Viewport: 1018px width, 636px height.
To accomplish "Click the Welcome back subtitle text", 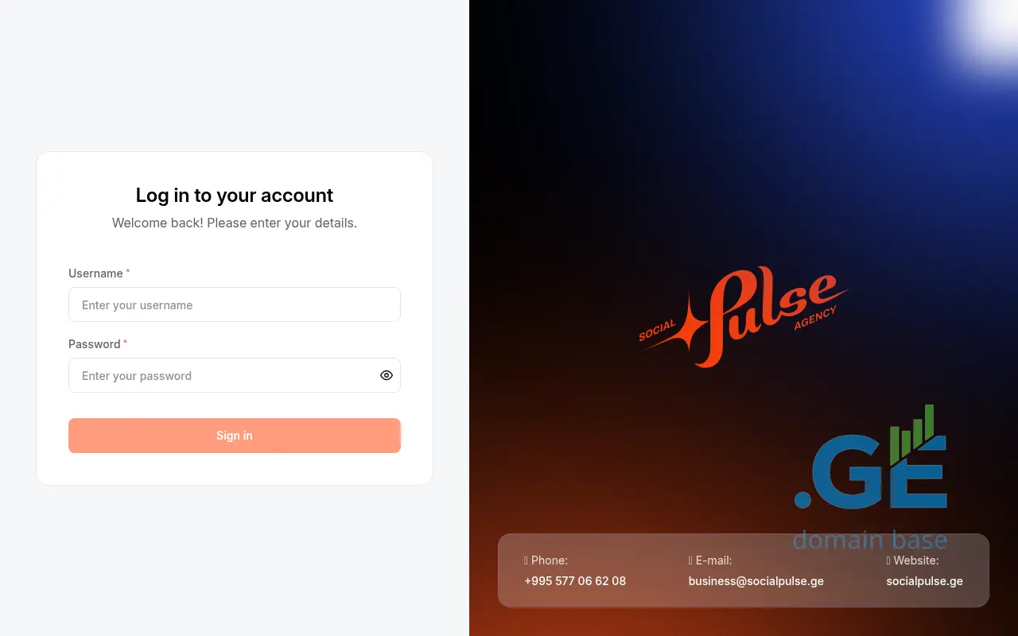I will click(235, 223).
